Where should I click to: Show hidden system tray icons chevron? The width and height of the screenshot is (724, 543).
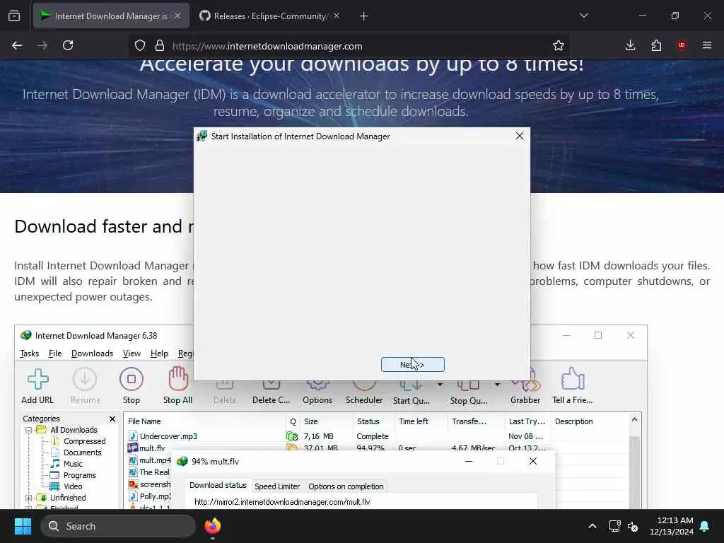click(x=592, y=526)
